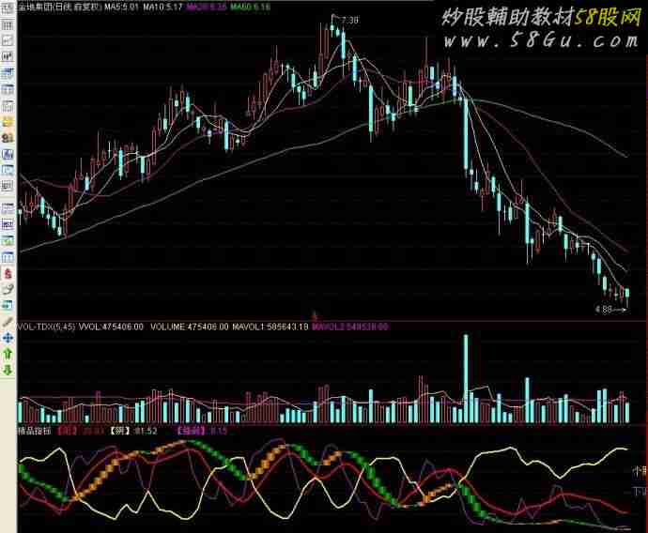Click the MA5:5.01 moving average label
The height and width of the screenshot is (533, 648).
point(120,7)
